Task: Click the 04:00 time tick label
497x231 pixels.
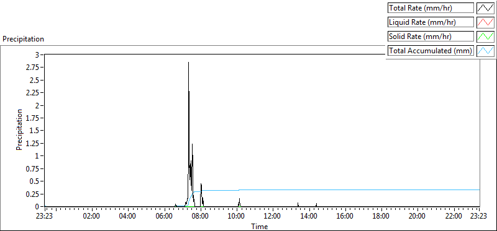Action: click(x=128, y=217)
